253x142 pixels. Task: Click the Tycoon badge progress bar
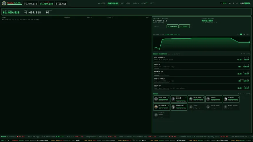click(x=198, y=107)
